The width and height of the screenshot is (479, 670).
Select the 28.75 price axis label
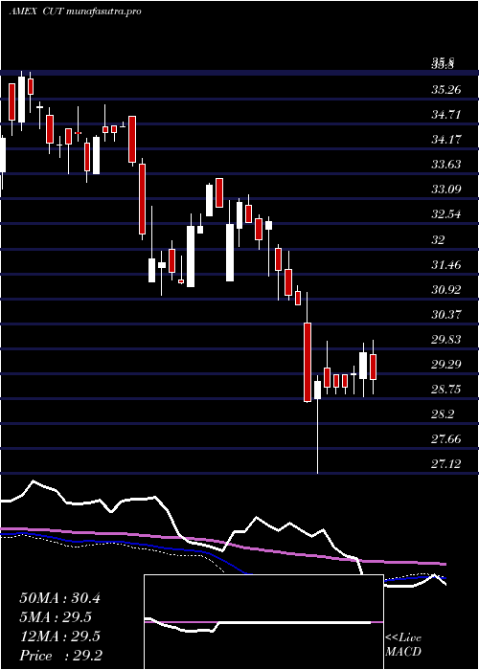445,390
